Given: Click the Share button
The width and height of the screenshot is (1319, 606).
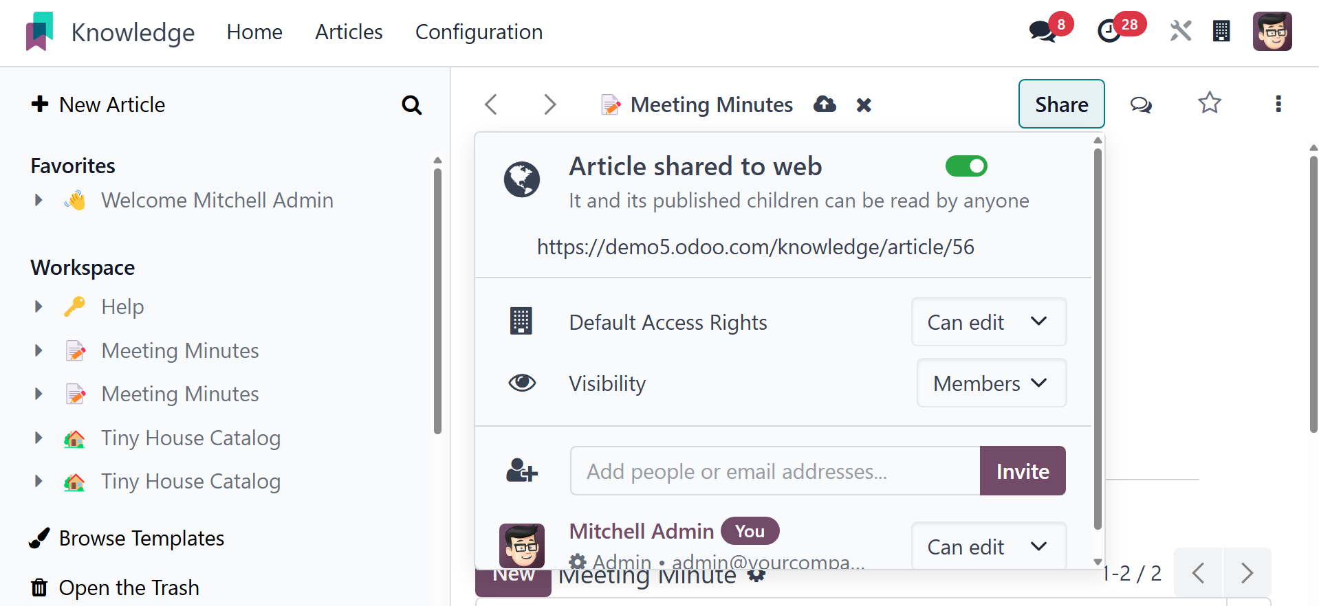Looking at the screenshot, I should pos(1061,104).
